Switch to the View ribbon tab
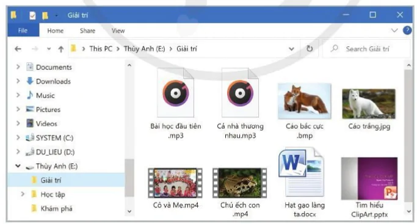 tap(118, 31)
